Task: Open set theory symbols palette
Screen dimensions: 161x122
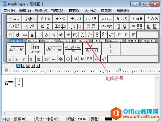Action: (107, 19)
